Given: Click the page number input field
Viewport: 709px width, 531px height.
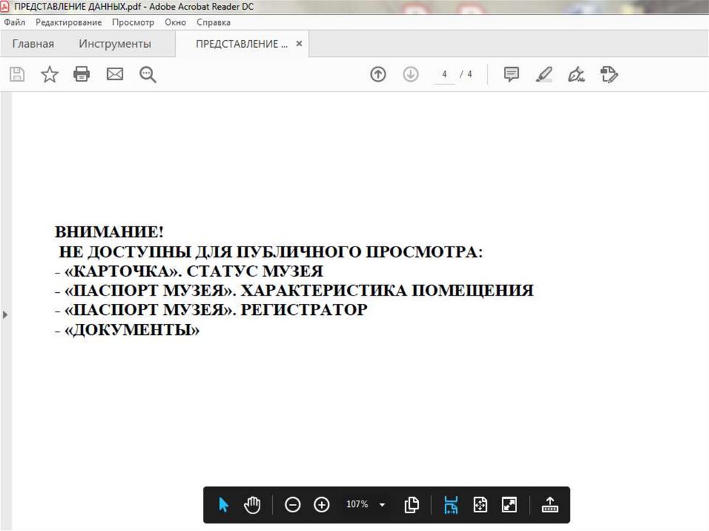Looking at the screenshot, I should coord(445,74).
